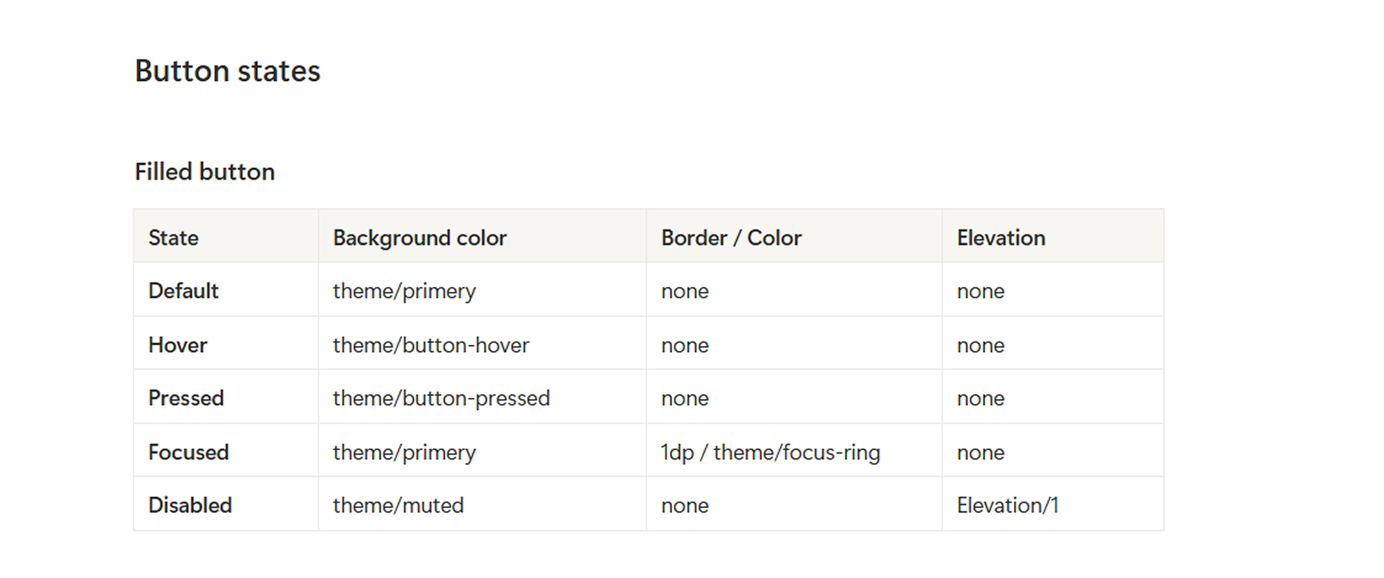Click the Default row's border 'none' value
The image size is (1384, 578).
(x=685, y=291)
